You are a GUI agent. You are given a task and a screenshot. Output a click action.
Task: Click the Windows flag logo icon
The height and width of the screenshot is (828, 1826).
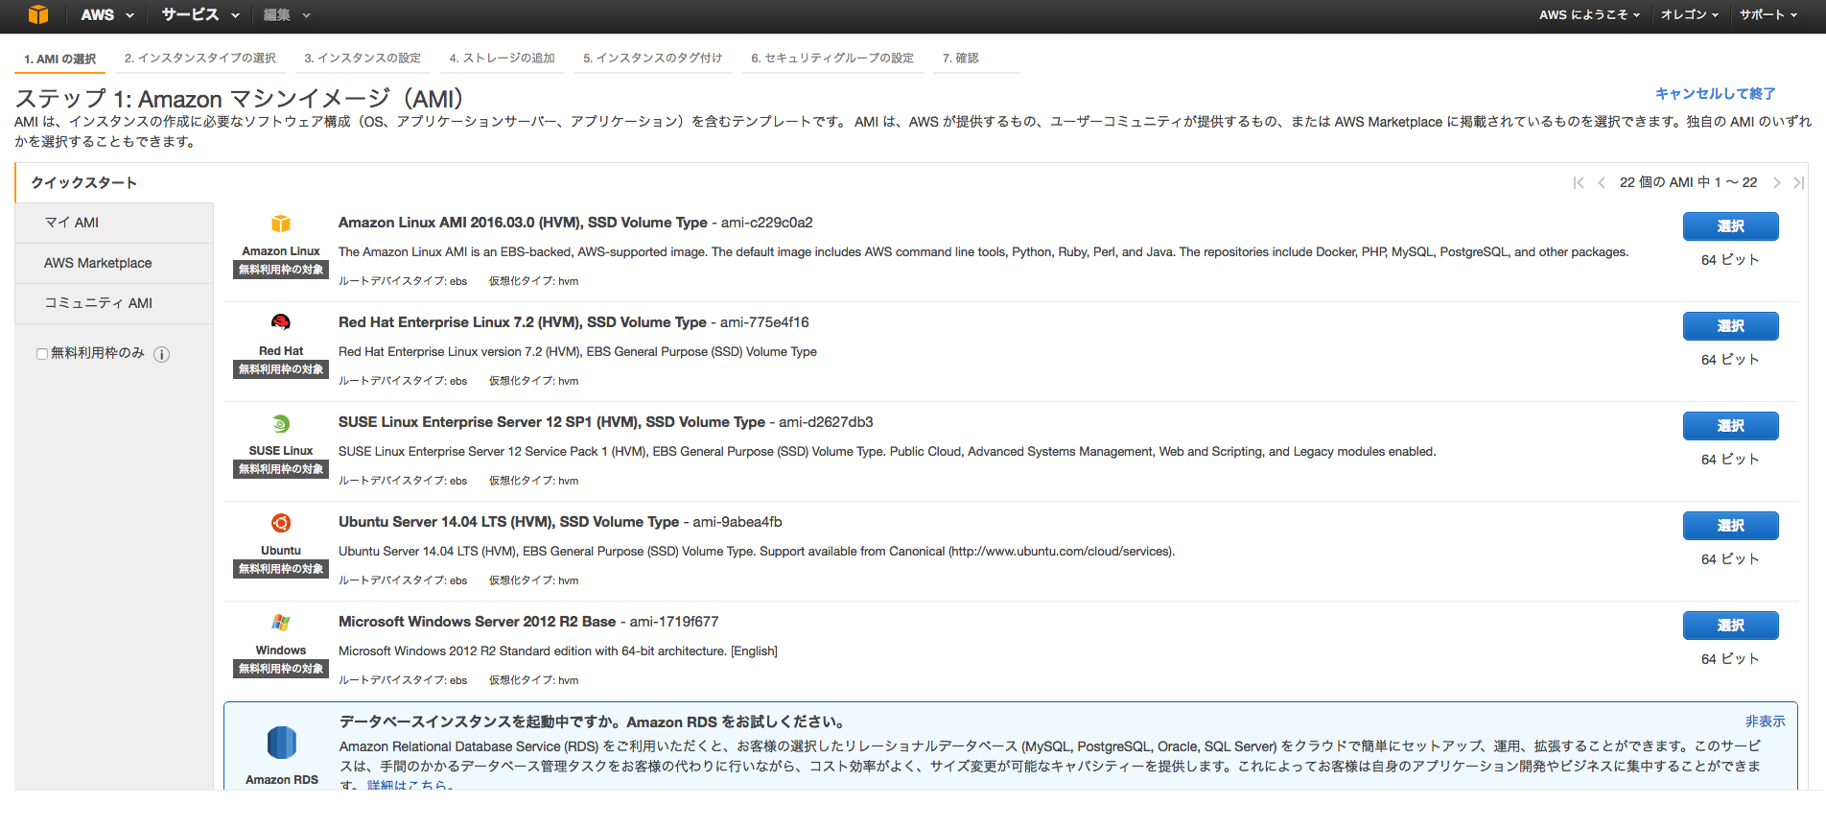tap(281, 623)
